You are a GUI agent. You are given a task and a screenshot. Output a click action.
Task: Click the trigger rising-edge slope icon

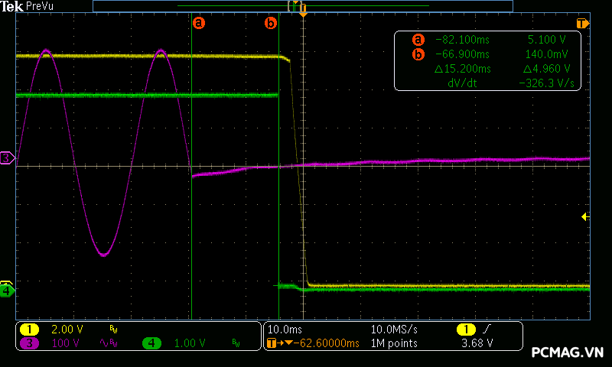click(486, 329)
